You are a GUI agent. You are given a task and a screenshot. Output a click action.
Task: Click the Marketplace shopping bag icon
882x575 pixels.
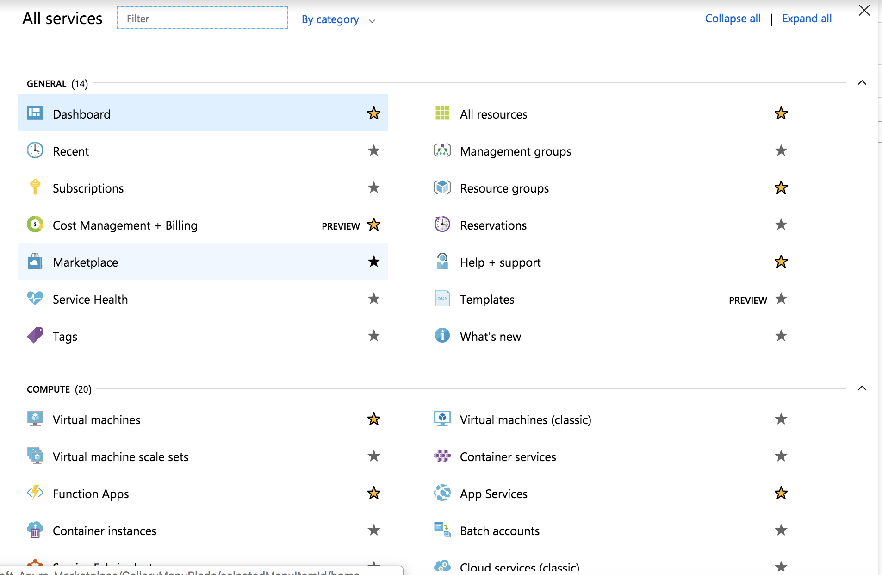coord(35,262)
